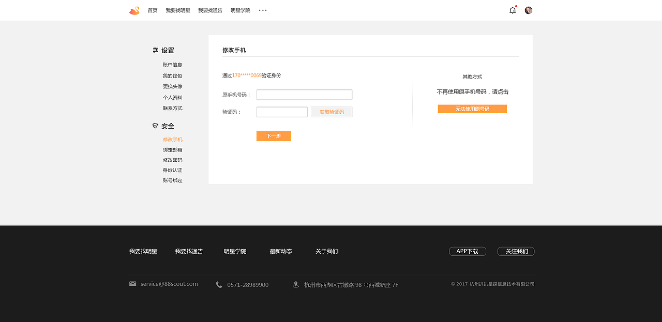
Task: Click the 无法使用原号码 button
Action: (x=472, y=109)
